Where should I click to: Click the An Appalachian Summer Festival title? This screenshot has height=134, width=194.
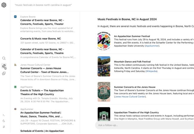132,36
